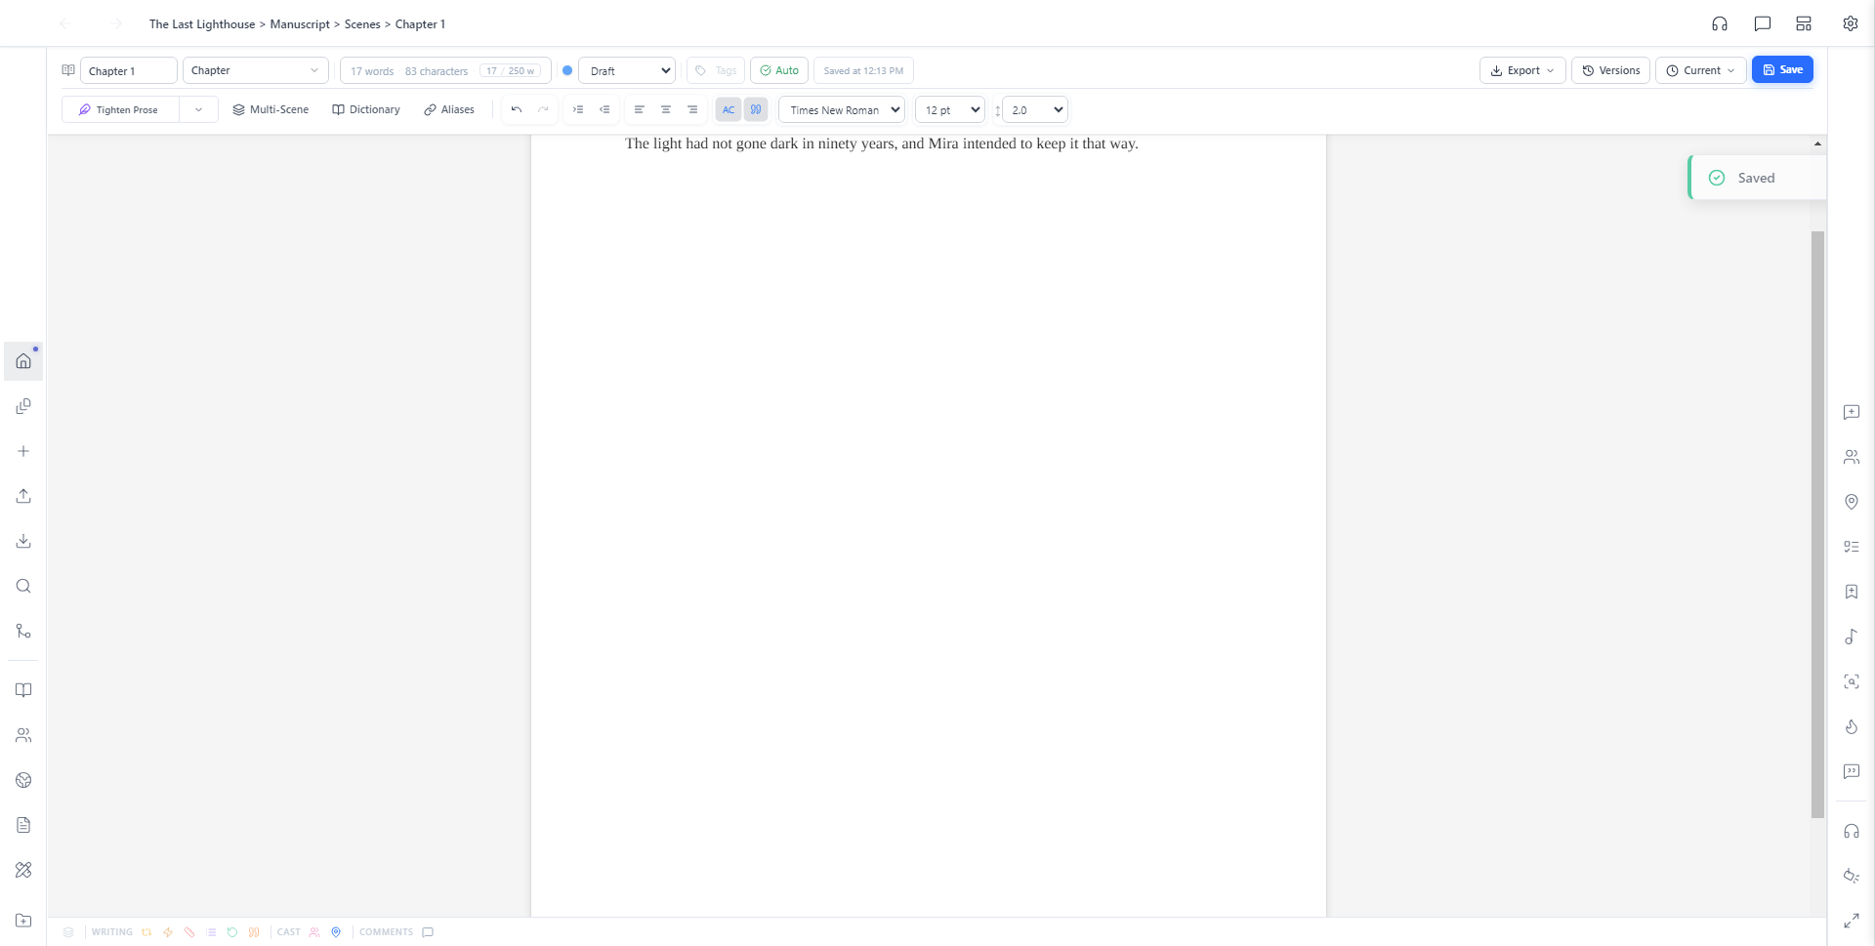
Task: Click the increase indent toolbar button
Action: point(578,110)
